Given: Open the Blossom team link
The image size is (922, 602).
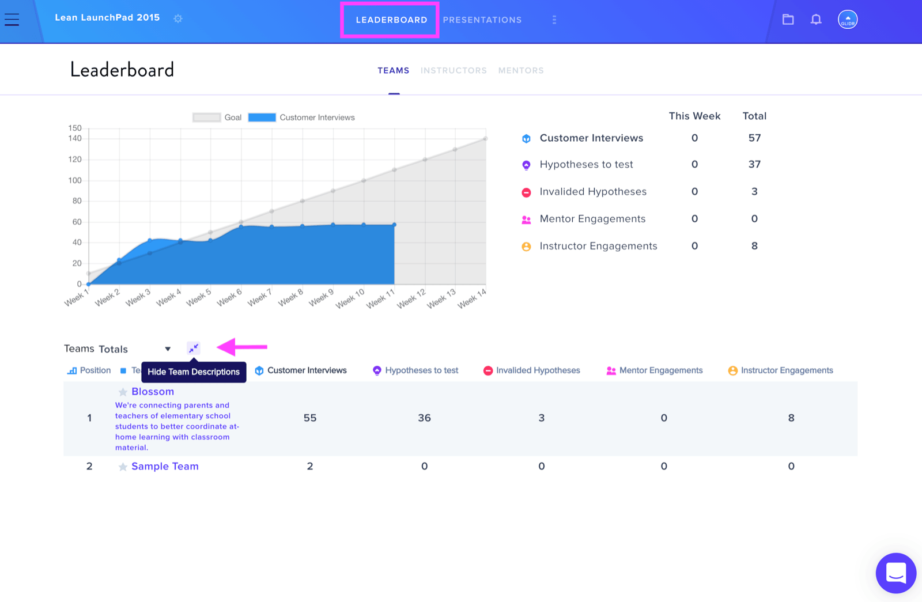Looking at the screenshot, I should pos(153,392).
